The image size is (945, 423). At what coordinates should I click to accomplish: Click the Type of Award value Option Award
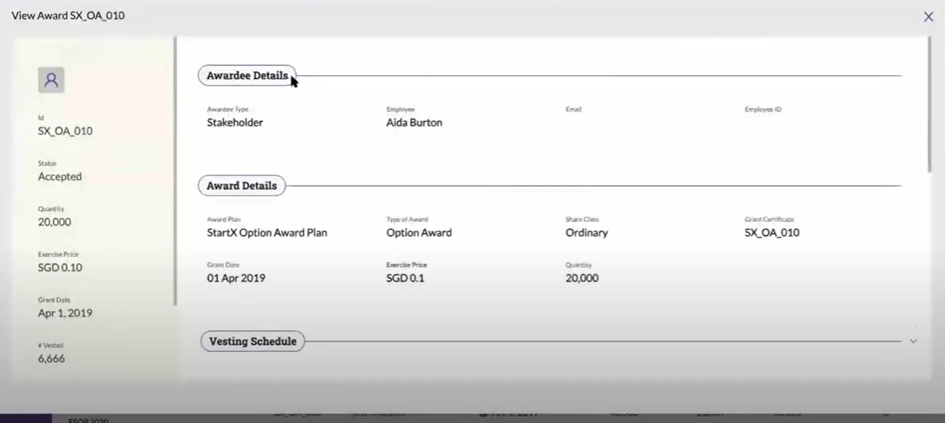click(x=419, y=233)
